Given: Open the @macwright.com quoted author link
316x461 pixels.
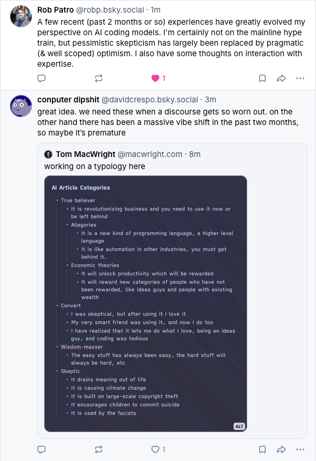Looking at the screenshot, I should tap(150, 154).
